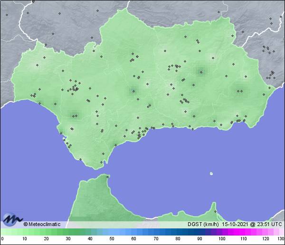Click scale value 120
The width and height of the screenshot is (285, 245).
point(266,239)
